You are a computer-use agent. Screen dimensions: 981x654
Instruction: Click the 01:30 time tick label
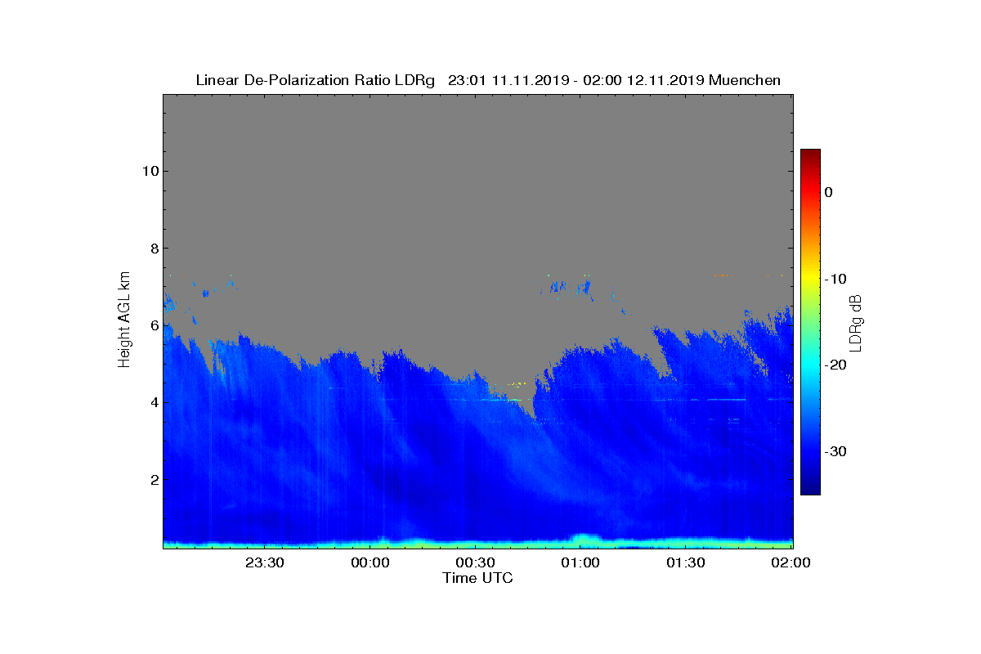point(687,562)
